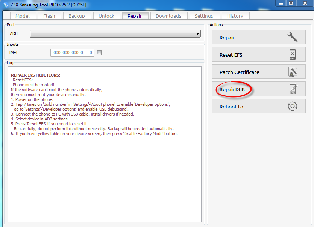Click the 'Tap 7 times on Build number' line
The image size is (314, 227).
(x=90, y=104)
